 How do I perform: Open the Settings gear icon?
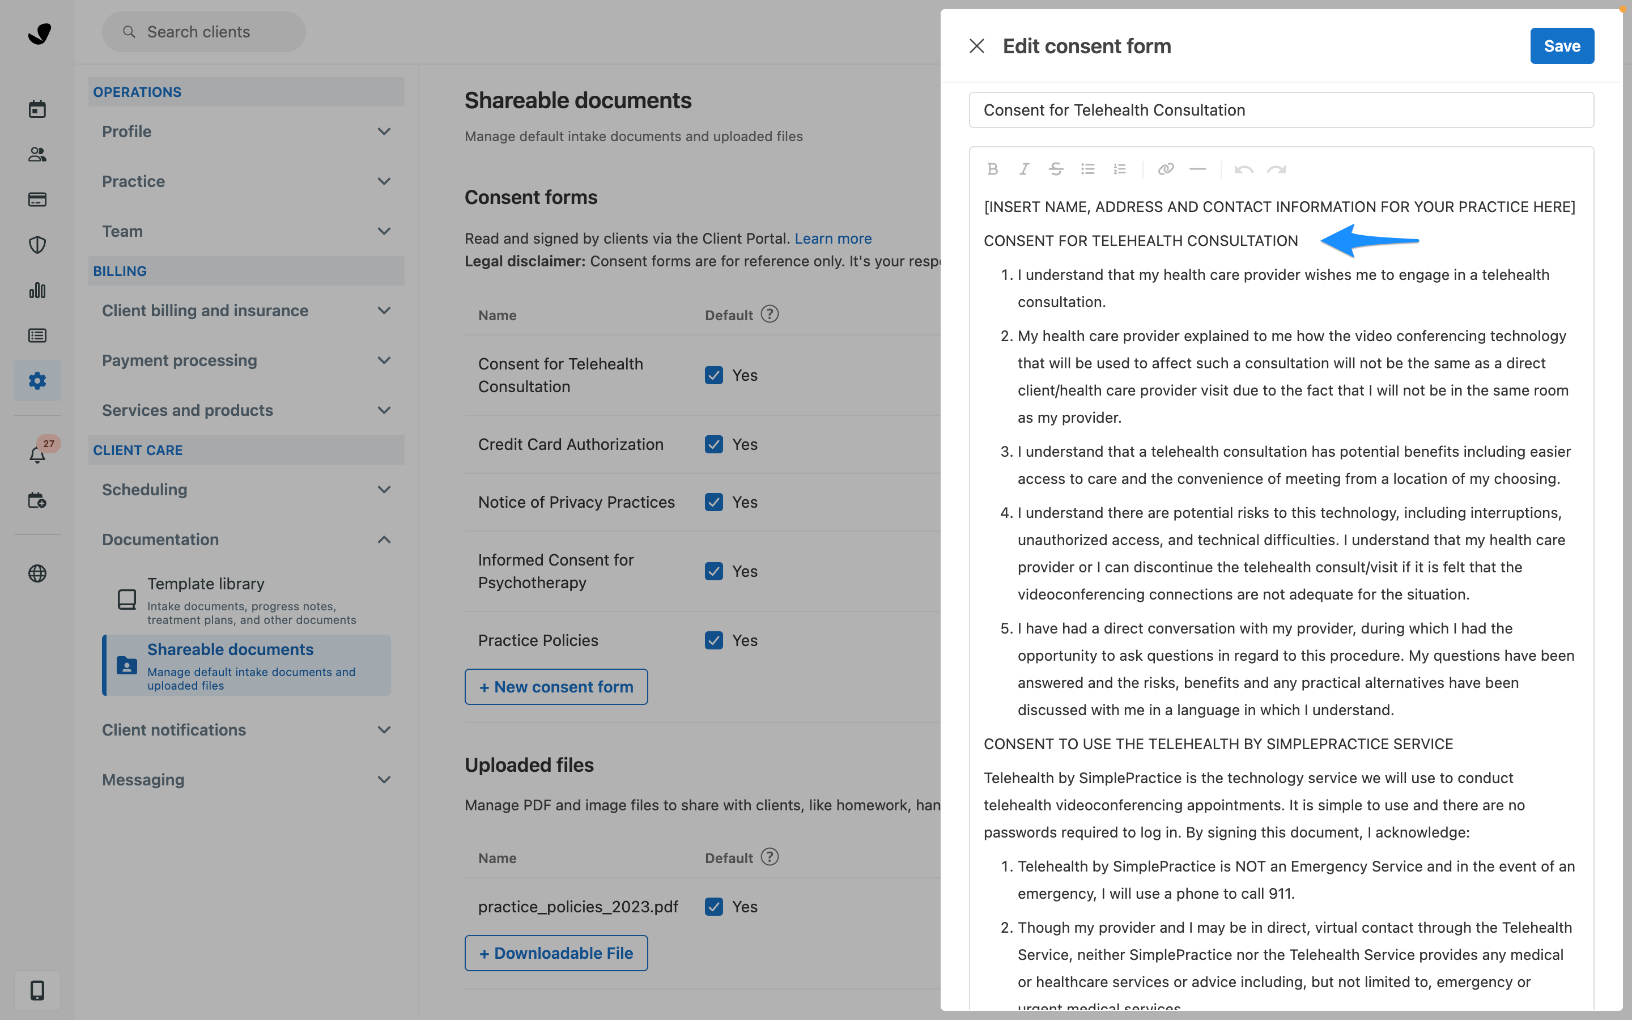coord(37,380)
